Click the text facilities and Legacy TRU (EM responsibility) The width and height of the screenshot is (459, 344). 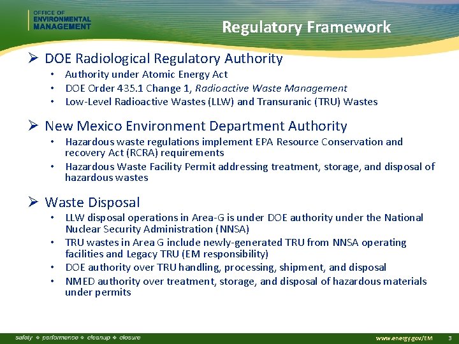(166, 254)
